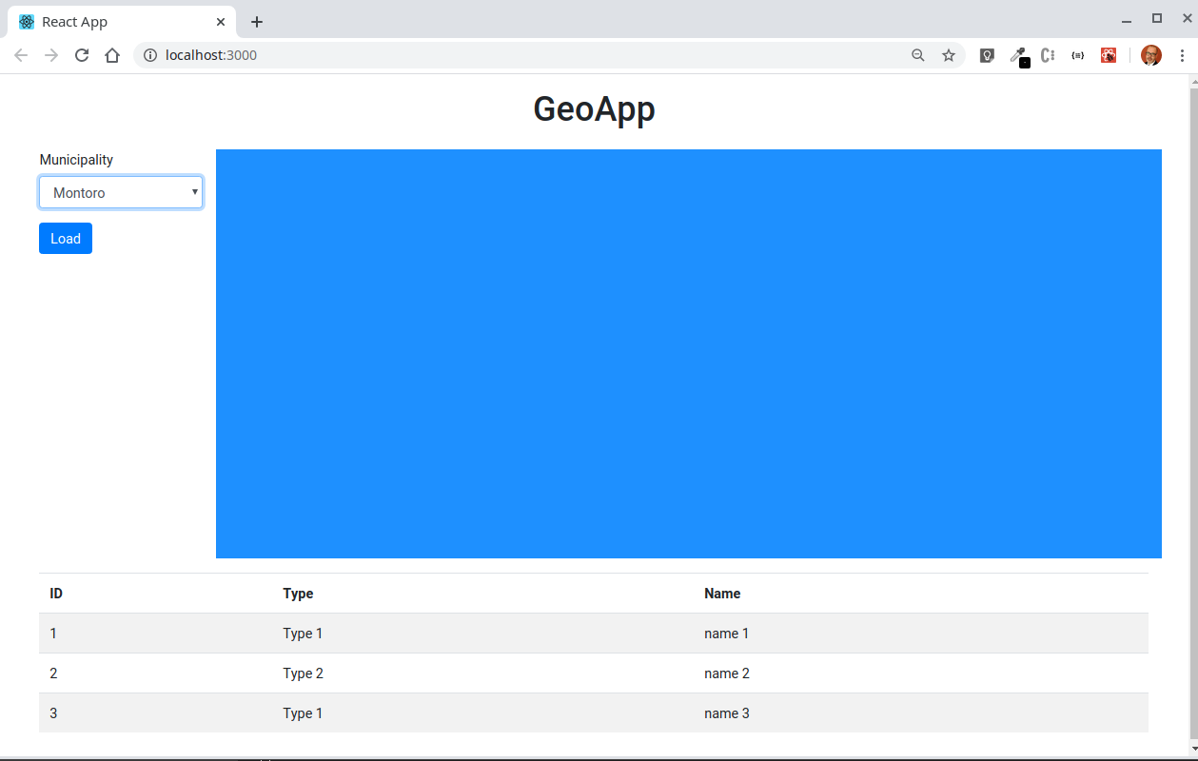Screen dimensions: 1198x761
Task: Click the lightbulb extension icon
Action: pyautogui.click(x=987, y=54)
